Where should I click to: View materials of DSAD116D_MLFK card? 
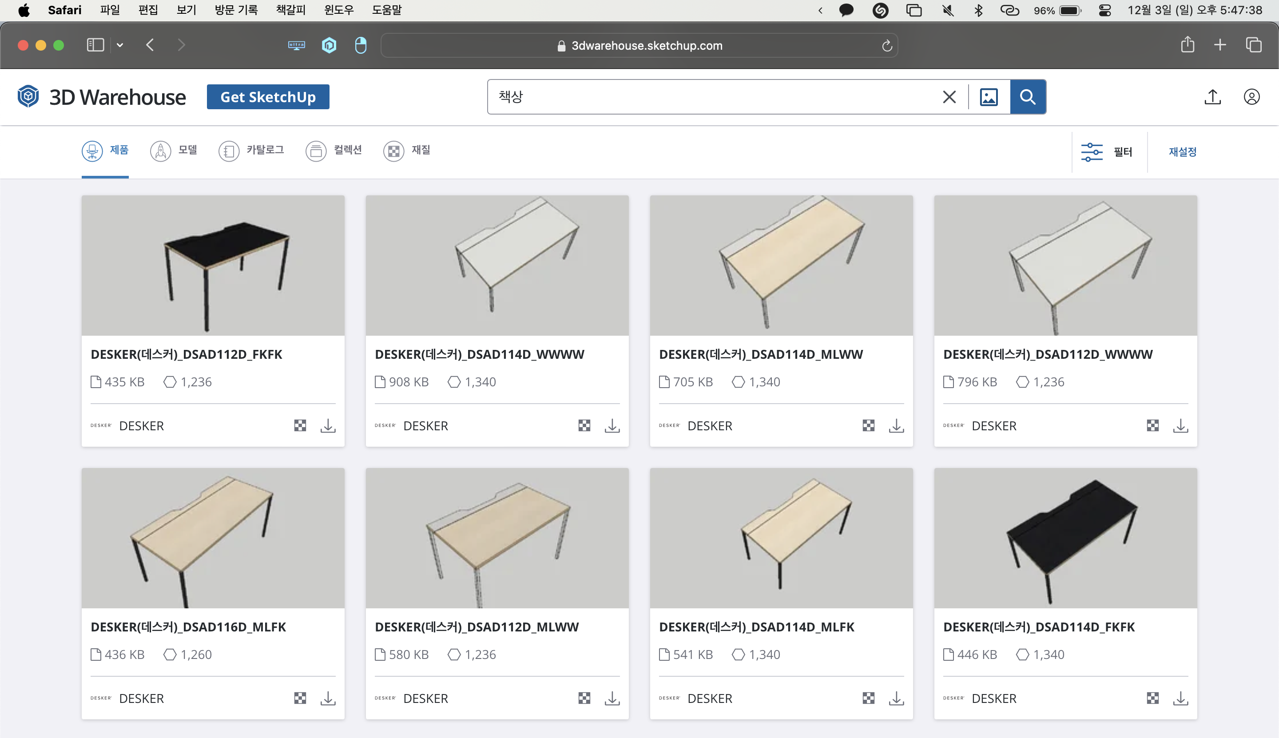(300, 698)
